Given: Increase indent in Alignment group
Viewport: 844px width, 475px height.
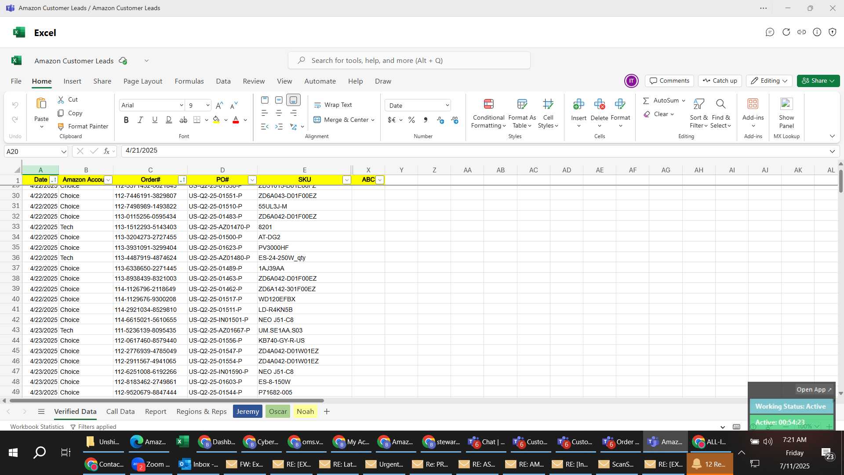Looking at the screenshot, I should (279, 127).
